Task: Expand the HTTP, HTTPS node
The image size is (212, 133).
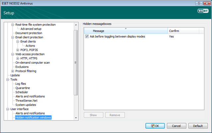Action: tap(18, 58)
